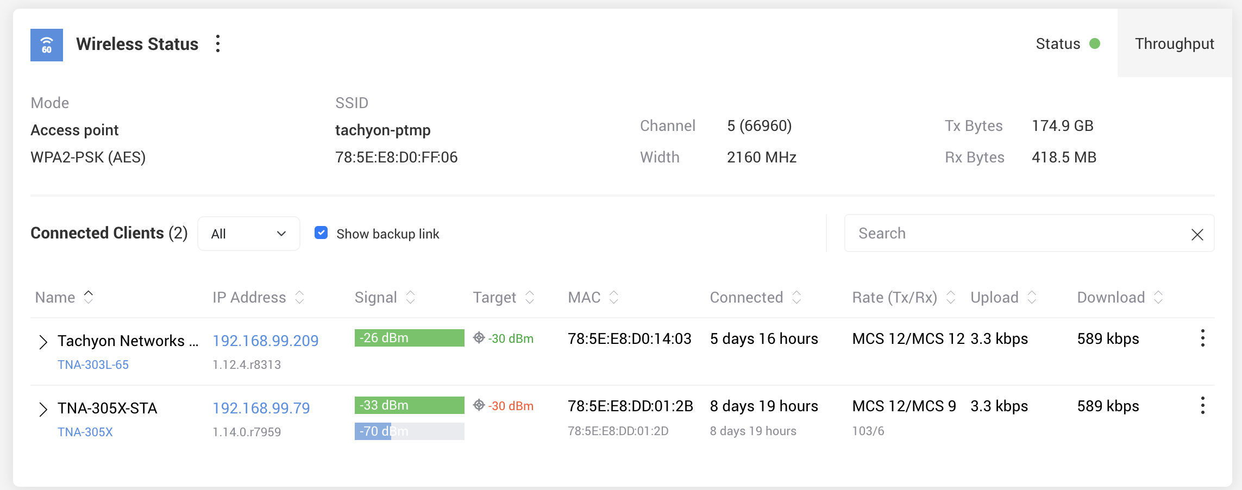Switch to the Throughput tab

tap(1175, 43)
